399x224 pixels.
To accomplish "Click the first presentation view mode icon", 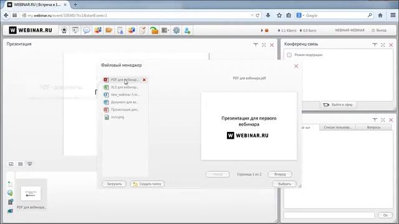I will click(x=11, y=164).
